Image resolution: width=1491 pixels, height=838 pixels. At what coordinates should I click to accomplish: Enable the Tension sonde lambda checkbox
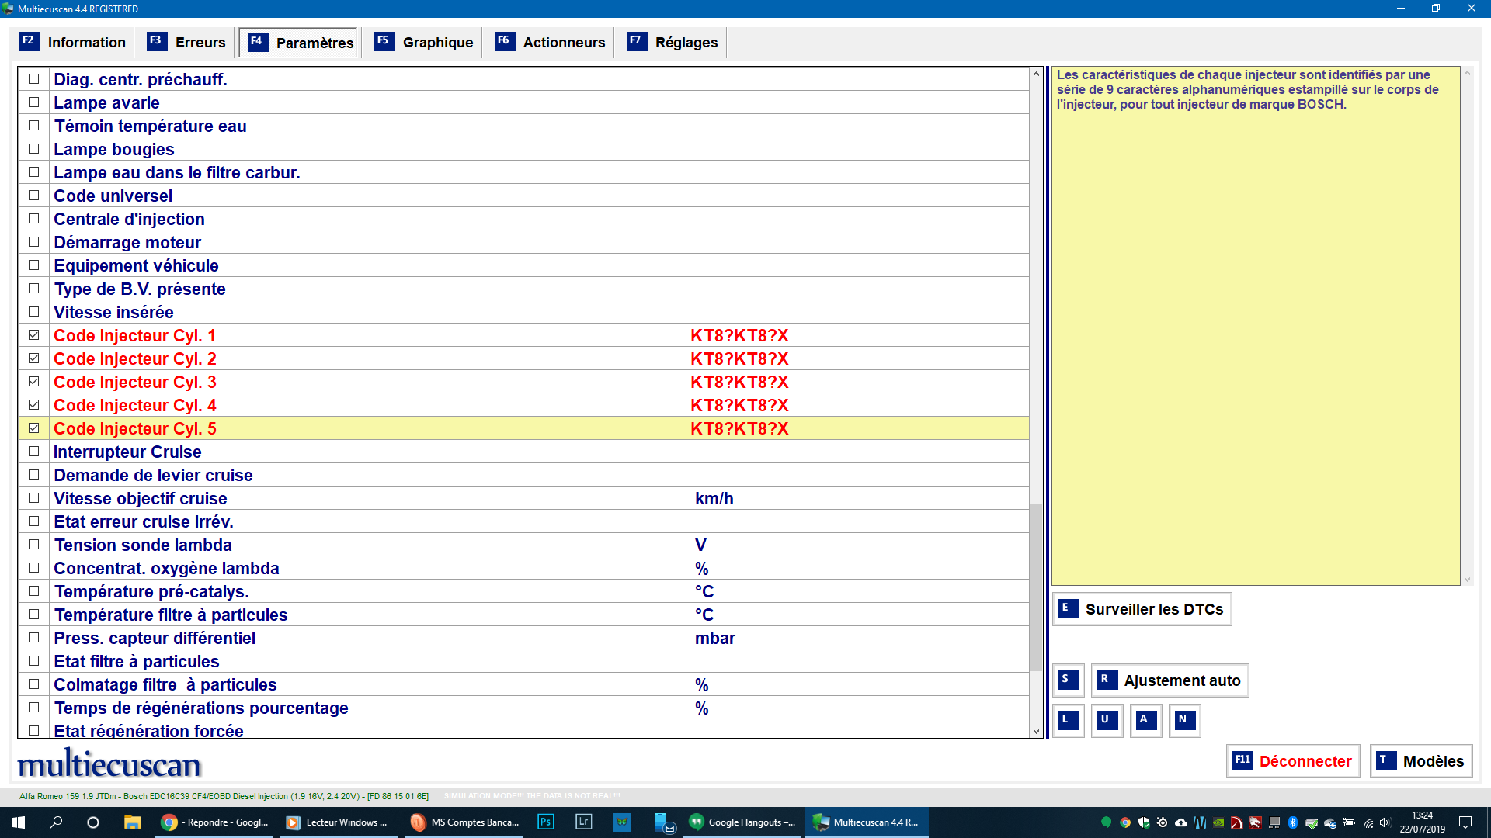(x=33, y=545)
